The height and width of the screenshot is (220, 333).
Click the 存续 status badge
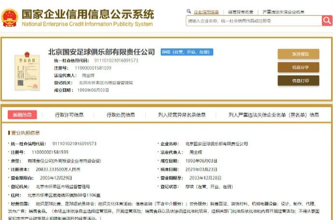pyautogui.click(x=185, y=52)
